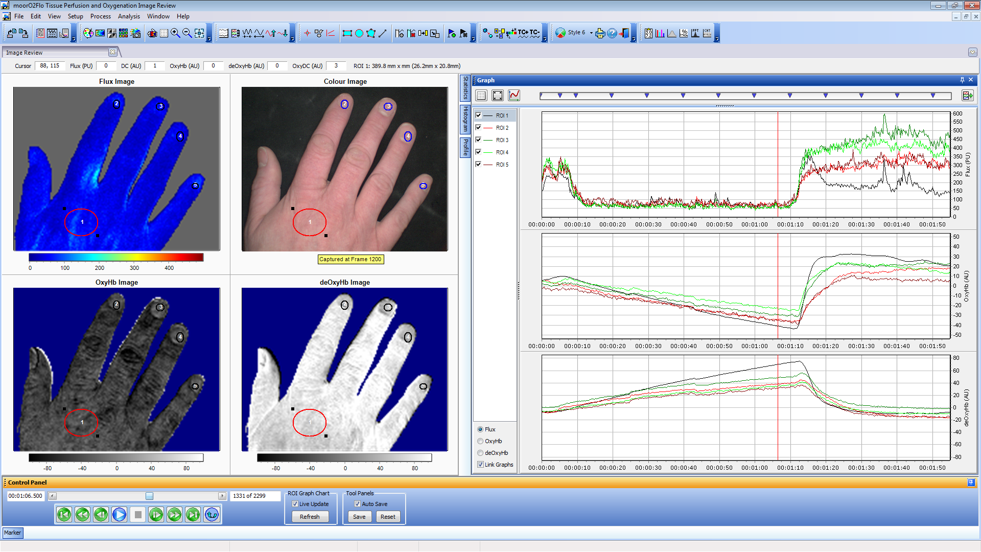The width and height of the screenshot is (981, 552).
Task: Select the ellipse ROI drawing tool
Action: (x=359, y=33)
